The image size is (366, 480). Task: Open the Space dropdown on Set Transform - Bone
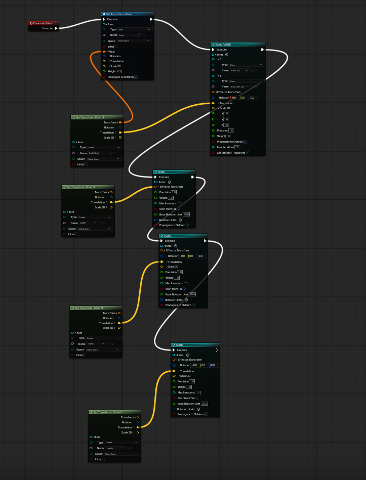(135, 40)
